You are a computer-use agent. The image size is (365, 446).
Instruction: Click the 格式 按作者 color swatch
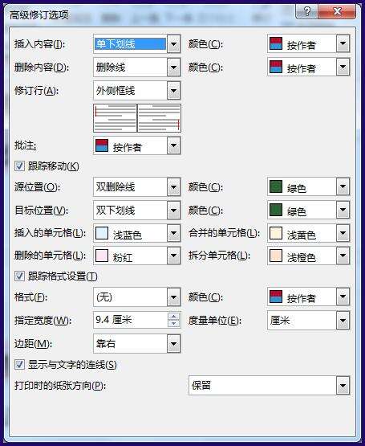coord(275,297)
